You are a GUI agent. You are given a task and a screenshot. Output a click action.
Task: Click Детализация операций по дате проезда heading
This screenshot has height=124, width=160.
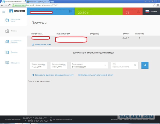pos(93,53)
